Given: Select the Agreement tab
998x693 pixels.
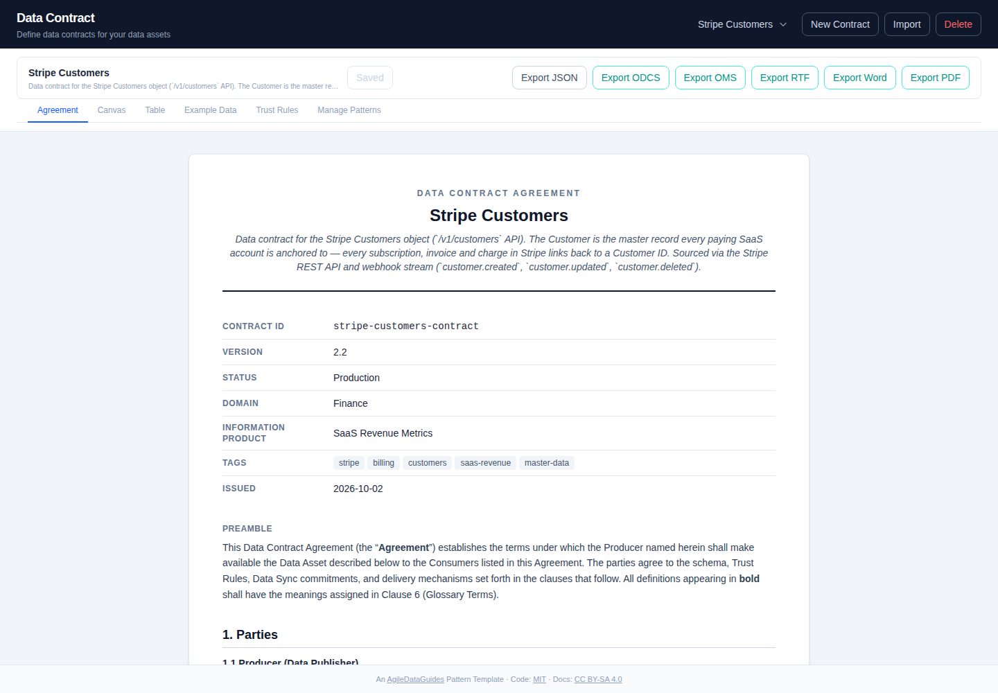Looking at the screenshot, I should pyautogui.click(x=58, y=110).
